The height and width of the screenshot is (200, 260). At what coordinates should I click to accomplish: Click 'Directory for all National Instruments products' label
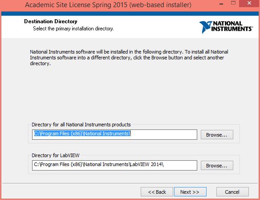(x=81, y=125)
